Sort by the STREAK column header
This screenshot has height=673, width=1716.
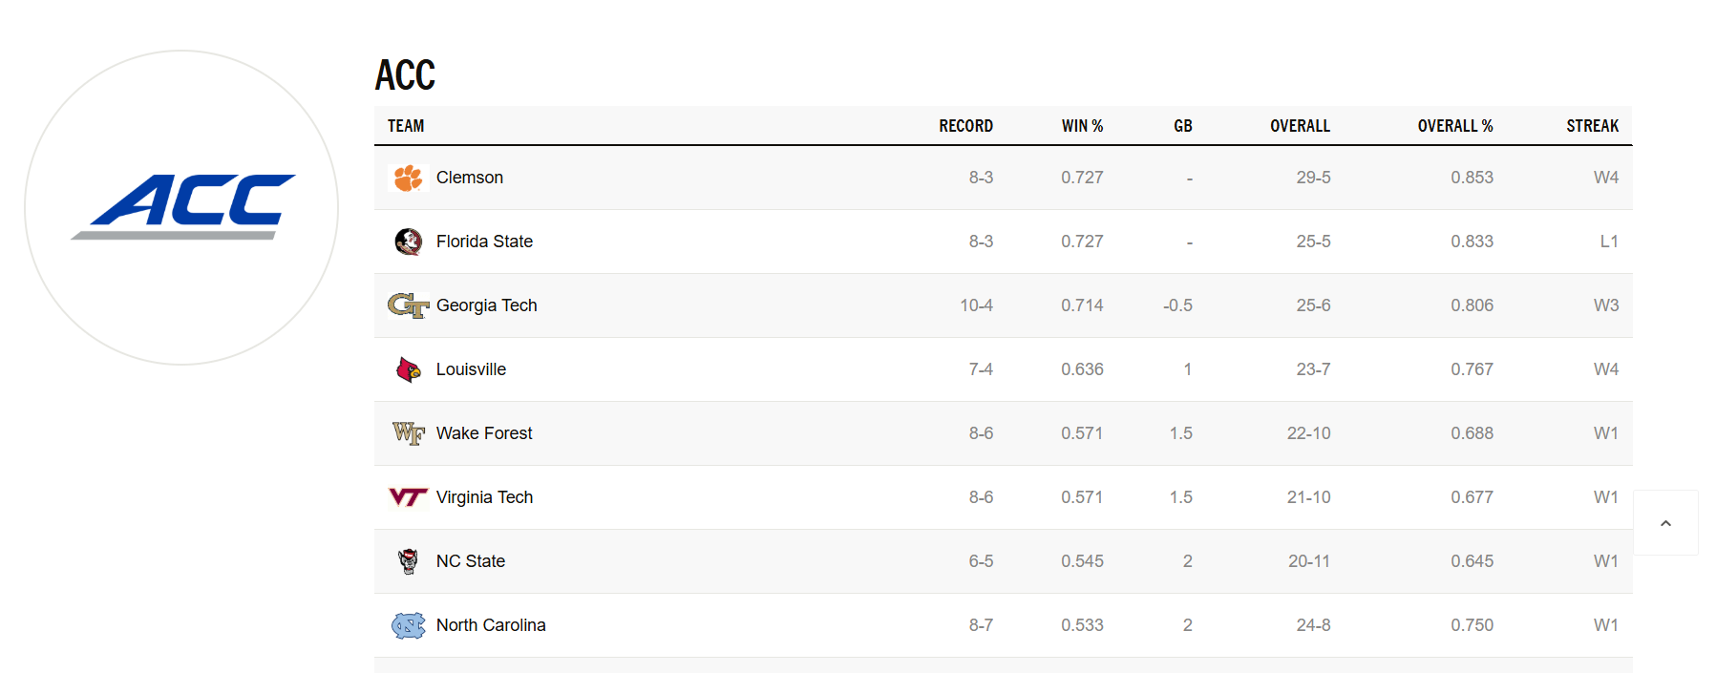coord(1593,125)
